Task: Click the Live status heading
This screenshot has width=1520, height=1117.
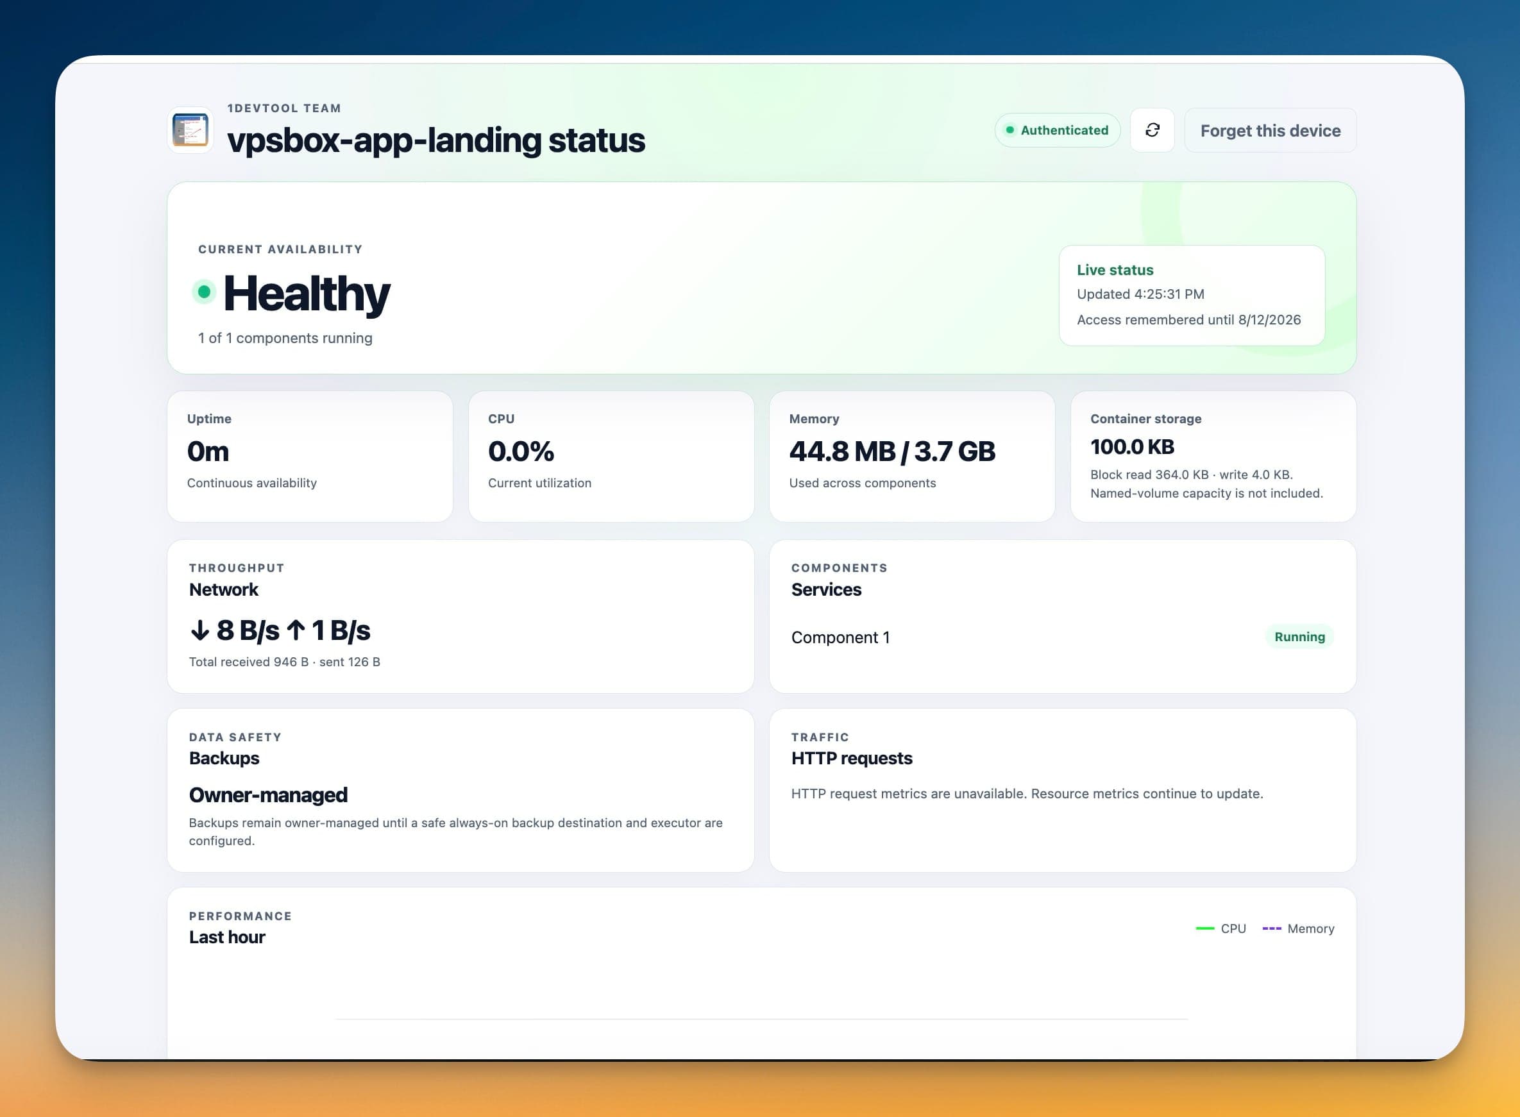Action: point(1115,270)
